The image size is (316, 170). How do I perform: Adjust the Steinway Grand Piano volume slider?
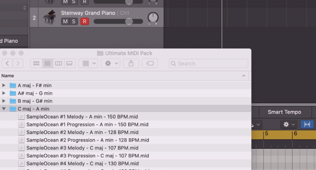pos(129,21)
